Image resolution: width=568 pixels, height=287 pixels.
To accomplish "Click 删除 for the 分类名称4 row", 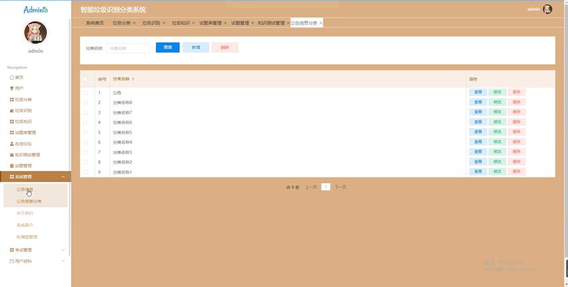I will tap(517, 141).
